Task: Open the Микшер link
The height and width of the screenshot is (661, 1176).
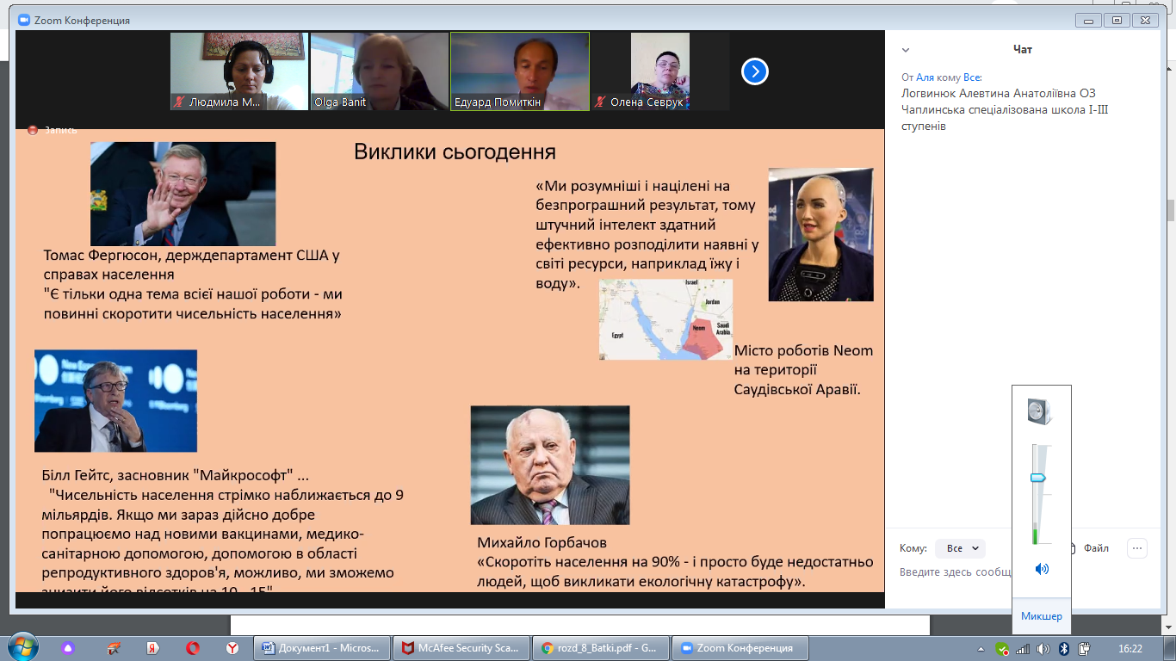Action: pos(1042,616)
